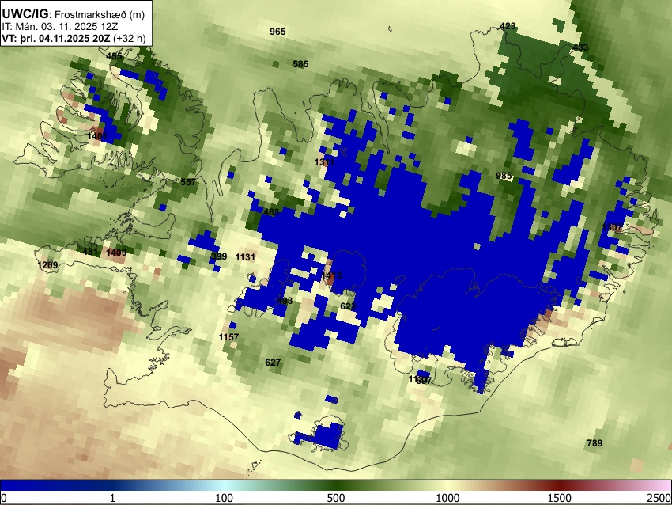Click the map value label 399
The height and width of the screenshot is (505, 672).
coord(219,256)
